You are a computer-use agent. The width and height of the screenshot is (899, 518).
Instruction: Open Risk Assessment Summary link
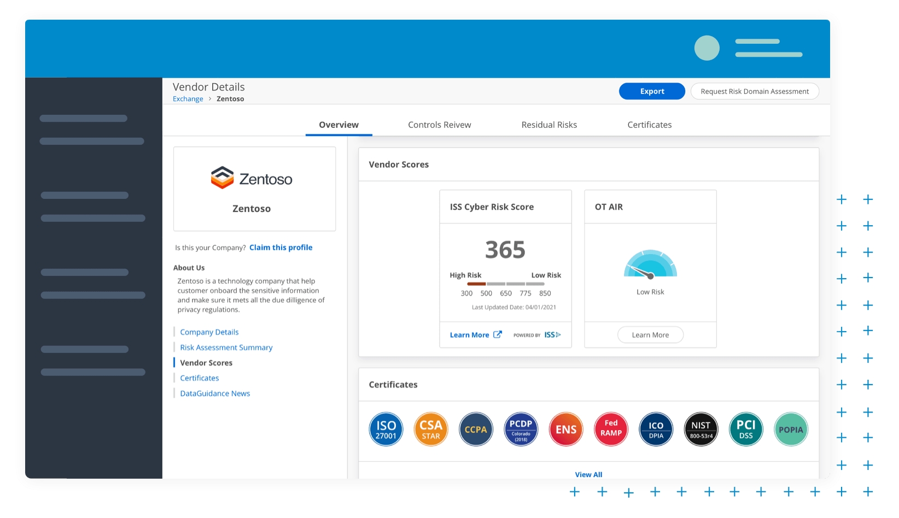click(x=226, y=348)
